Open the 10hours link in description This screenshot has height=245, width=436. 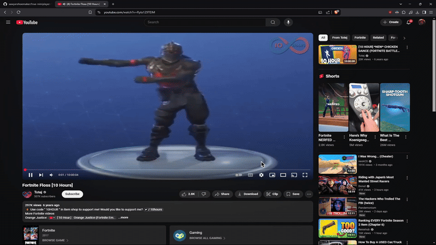(x=154, y=210)
